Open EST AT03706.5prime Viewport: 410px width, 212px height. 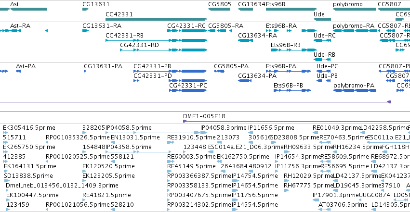[x=343, y=205]
